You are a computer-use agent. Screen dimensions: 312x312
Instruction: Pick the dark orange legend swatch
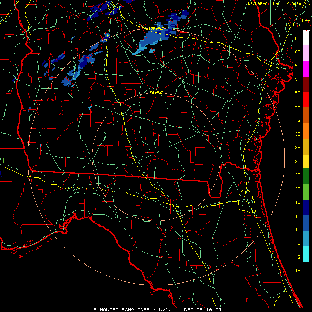(306, 115)
